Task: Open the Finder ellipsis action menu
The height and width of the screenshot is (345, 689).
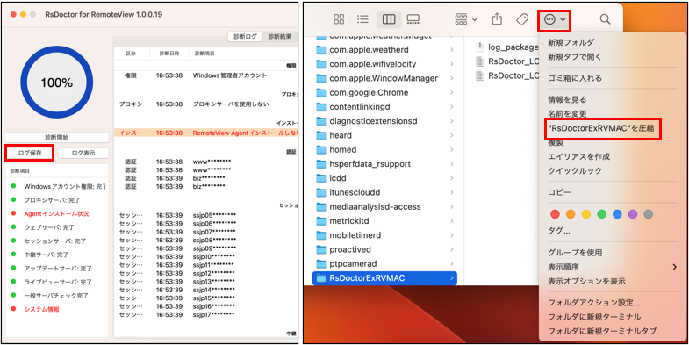Action: tap(554, 19)
